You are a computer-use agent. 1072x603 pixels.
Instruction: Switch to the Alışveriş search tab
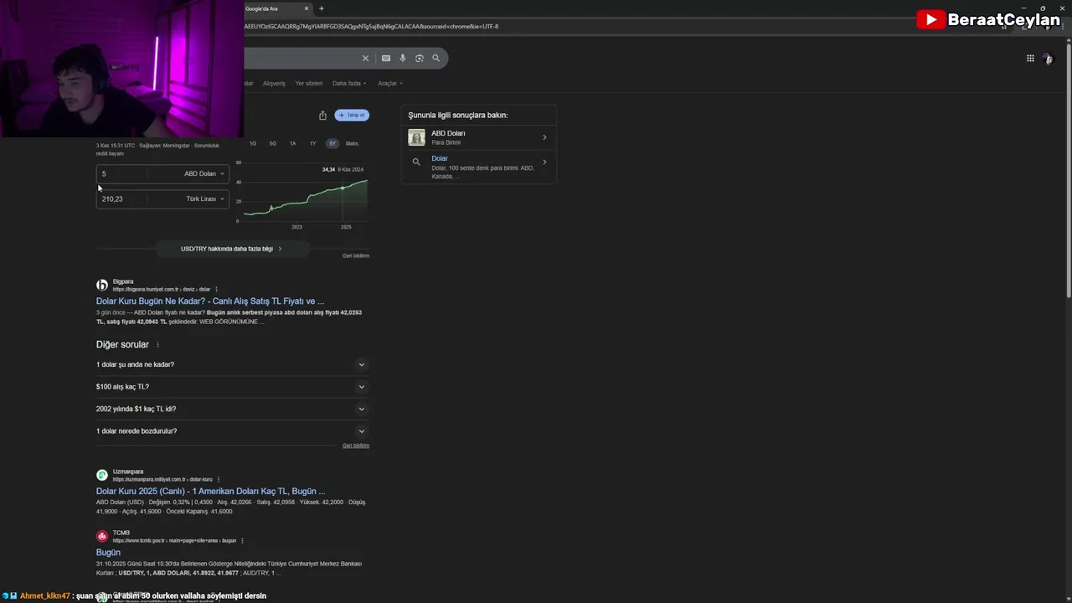[x=274, y=83]
